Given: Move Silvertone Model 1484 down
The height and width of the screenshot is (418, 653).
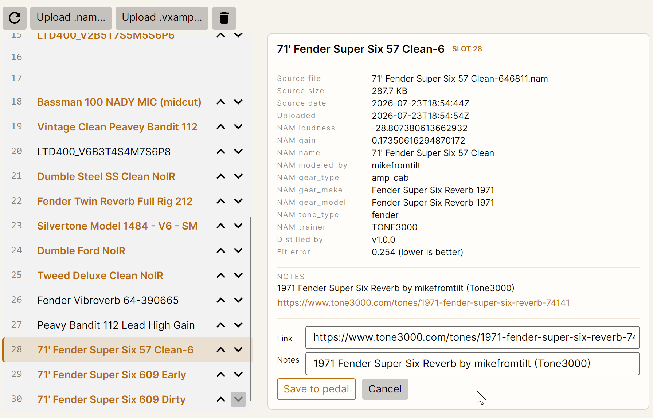Looking at the screenshot, I should [238, 226].
